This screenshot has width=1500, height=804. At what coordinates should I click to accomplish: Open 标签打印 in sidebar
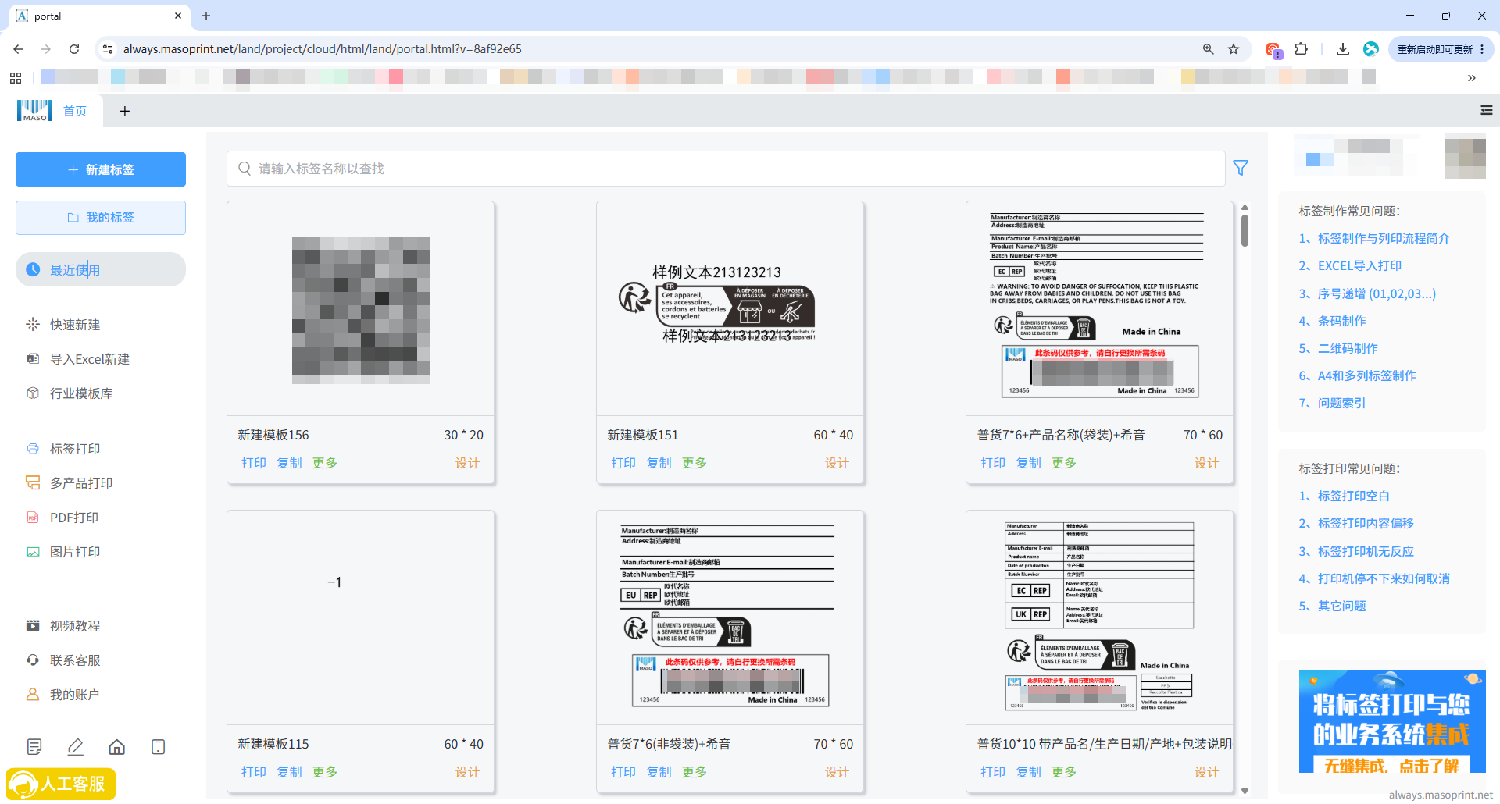point(75,448)
